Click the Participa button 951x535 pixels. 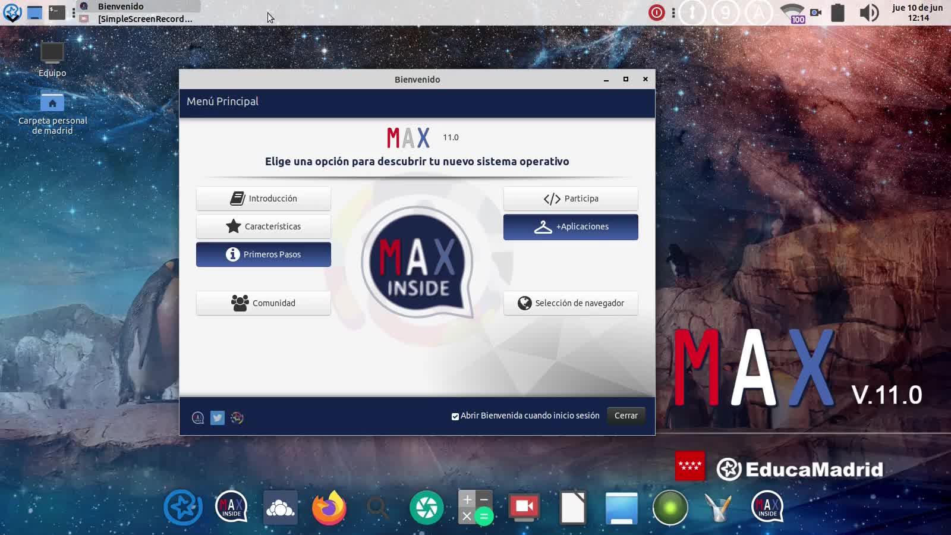(x=571, y=199)
